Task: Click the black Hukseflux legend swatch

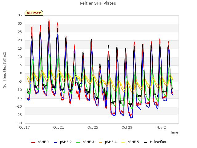Action: tap(145, 142)
